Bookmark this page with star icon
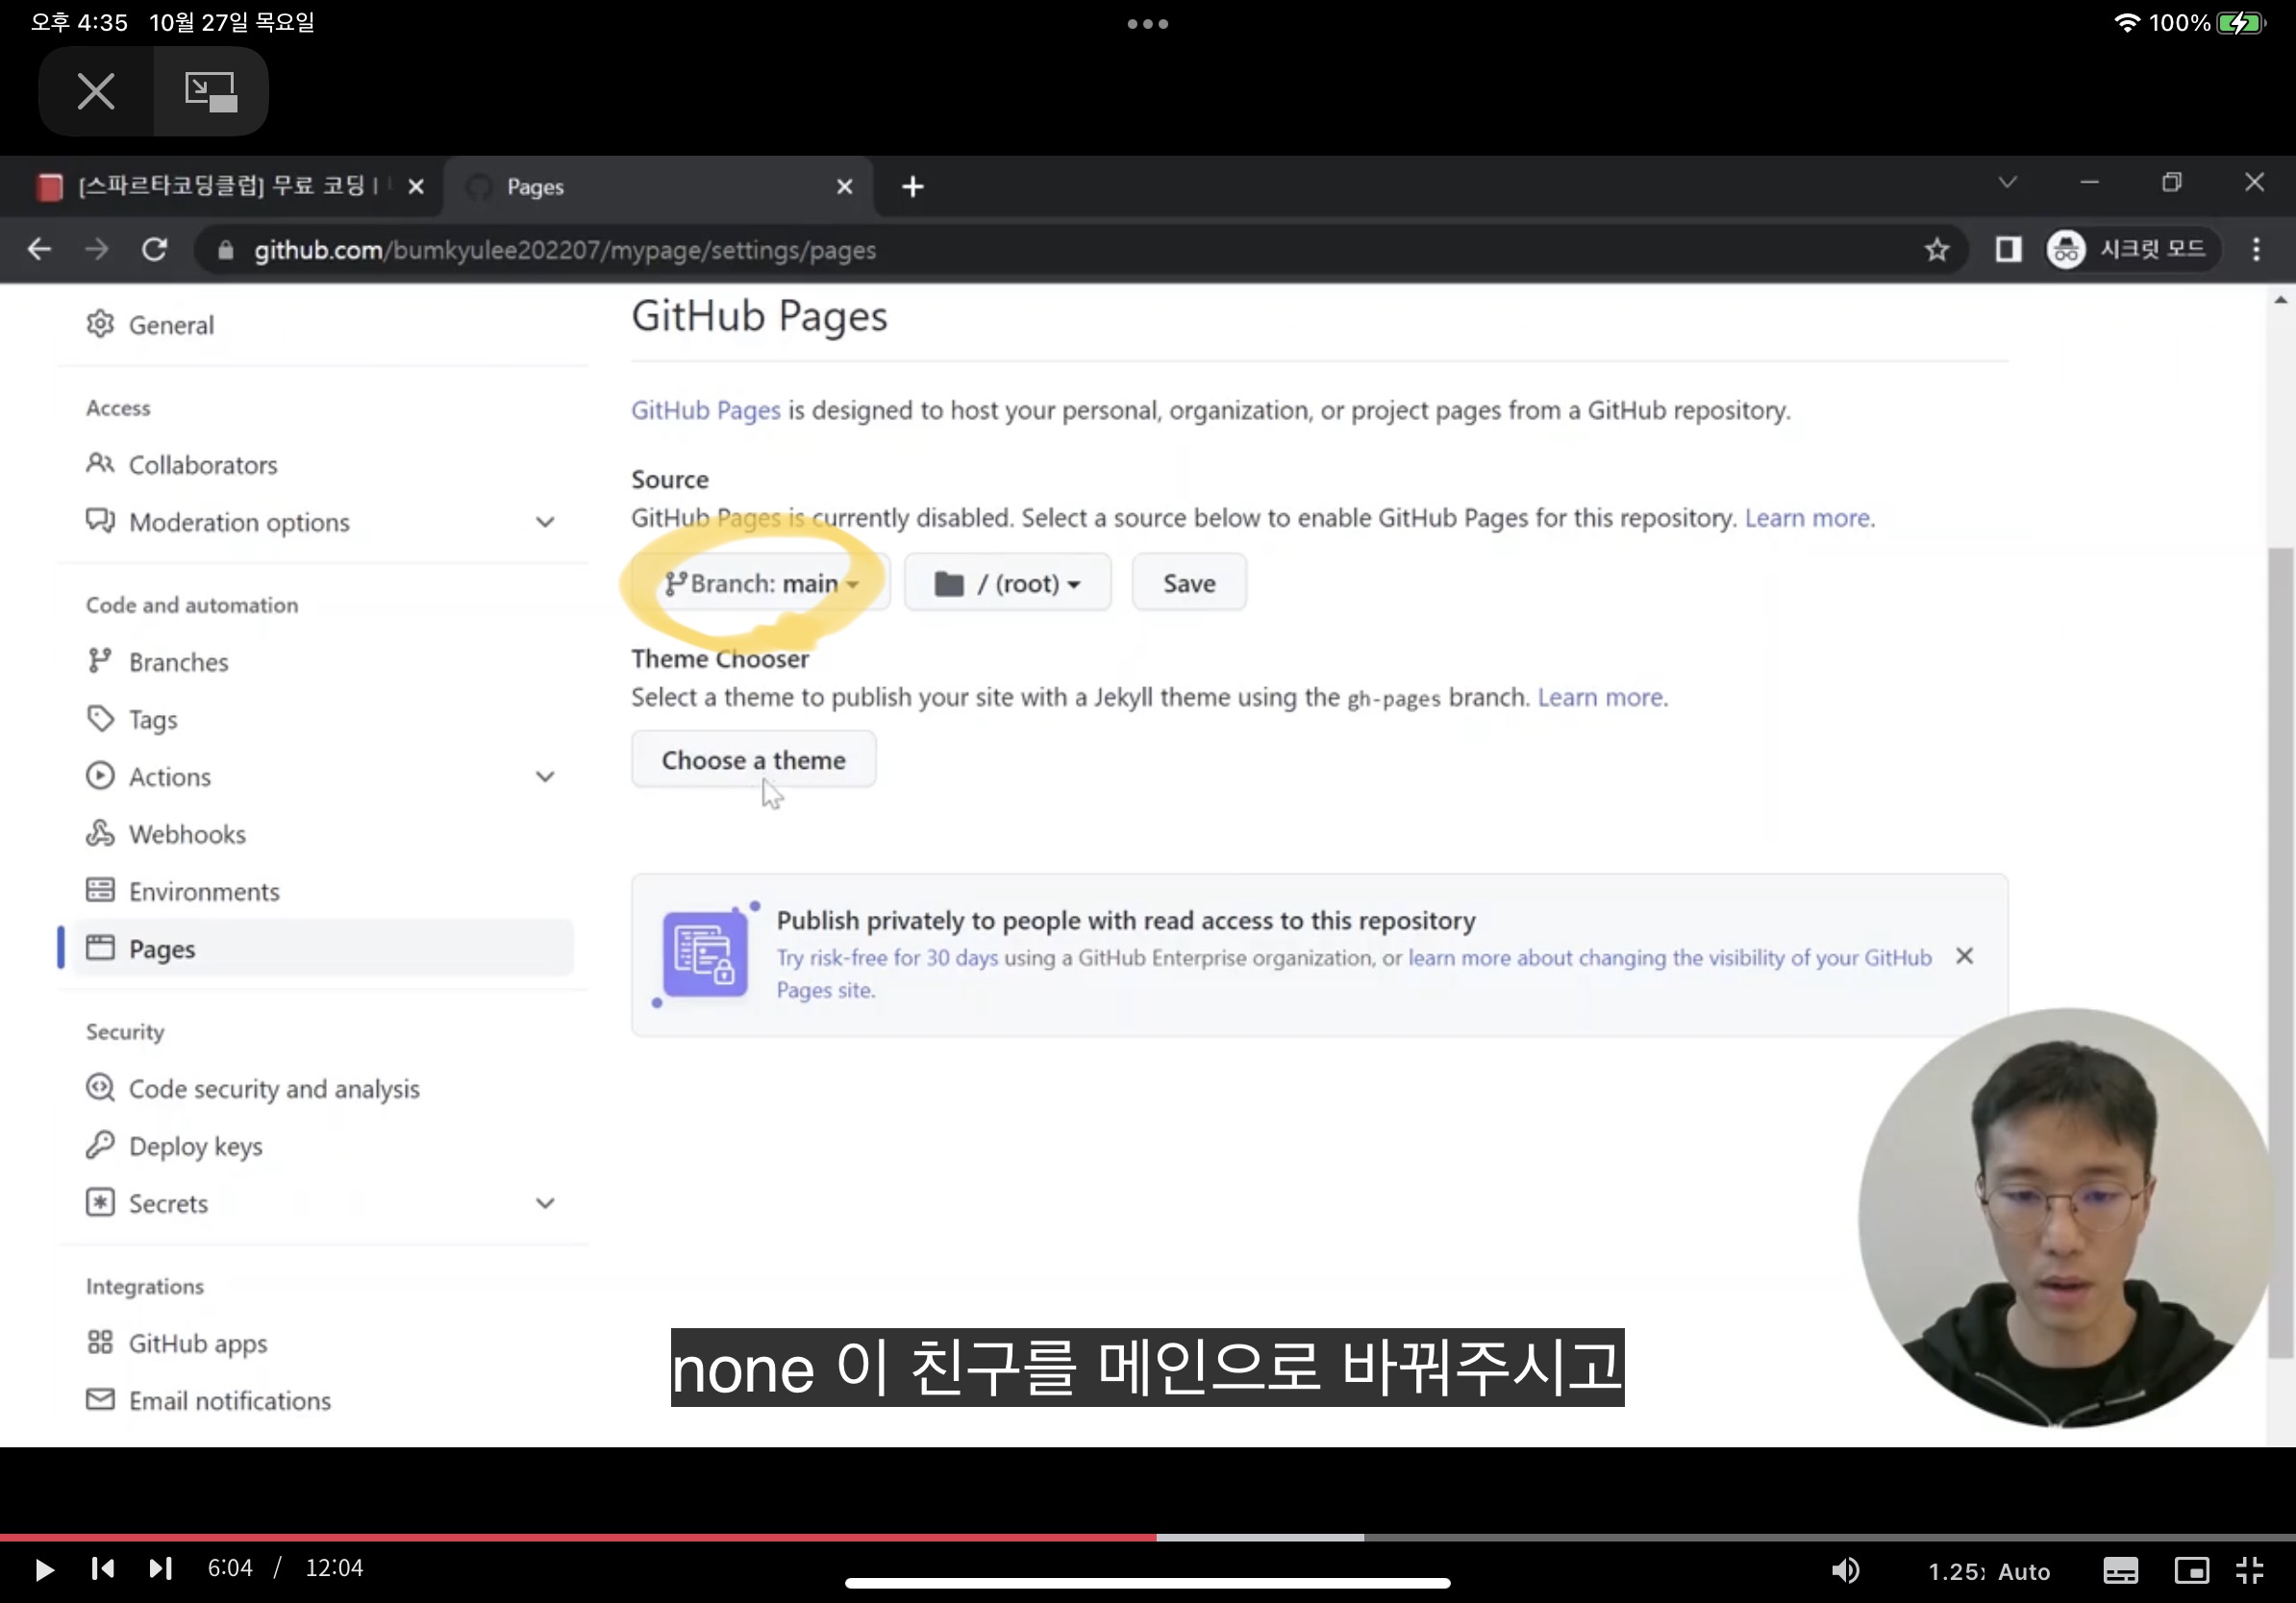Viewport: 2296px width, 1603px height. 1937,250
